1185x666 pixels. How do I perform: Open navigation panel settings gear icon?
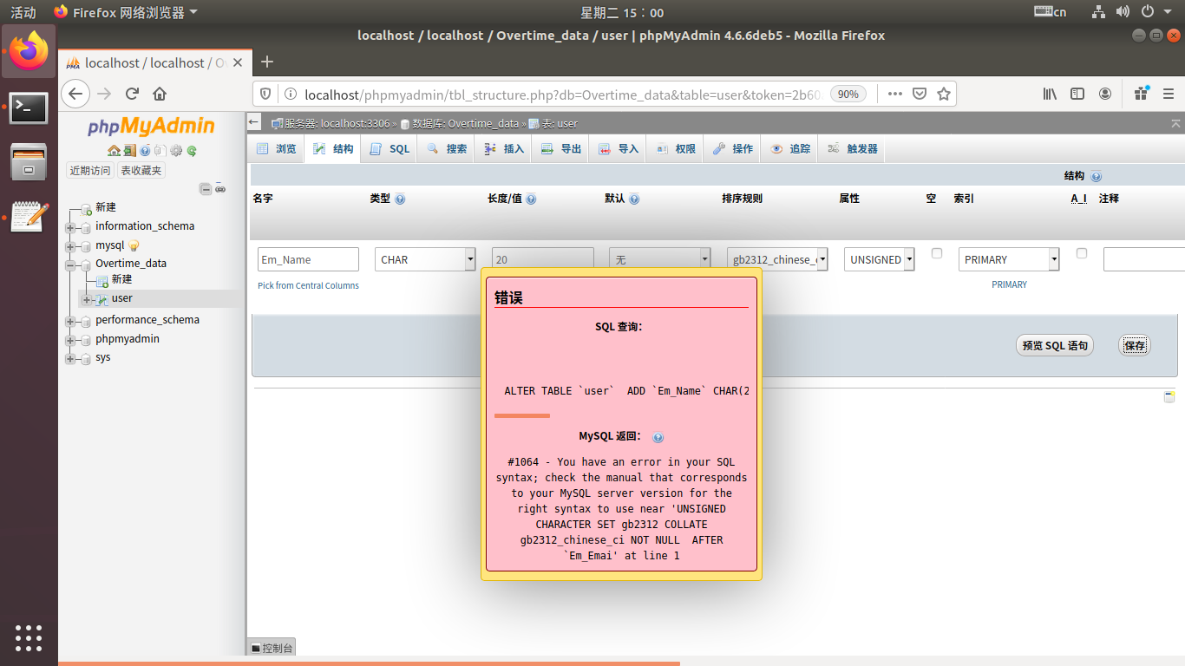(x=176, y=151)
